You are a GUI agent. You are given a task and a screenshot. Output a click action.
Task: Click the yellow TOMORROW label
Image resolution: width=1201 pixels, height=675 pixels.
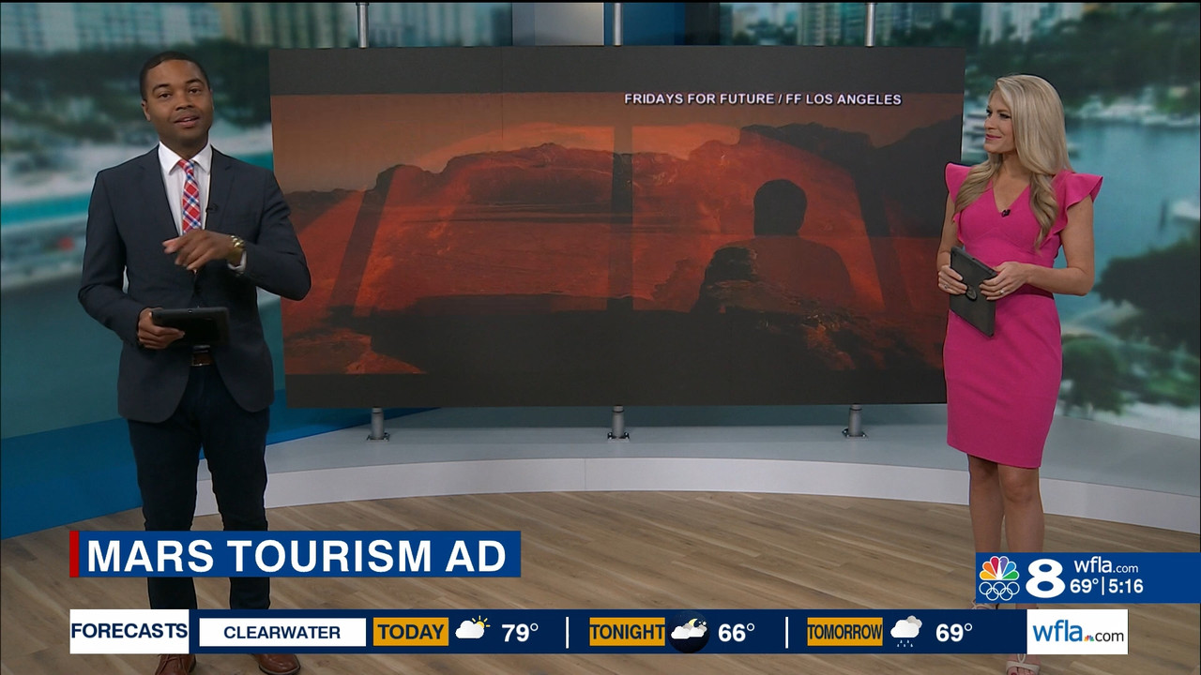844,632
